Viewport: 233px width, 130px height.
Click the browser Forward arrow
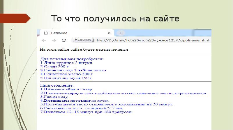pyautogui.click(x=54, y=40)
